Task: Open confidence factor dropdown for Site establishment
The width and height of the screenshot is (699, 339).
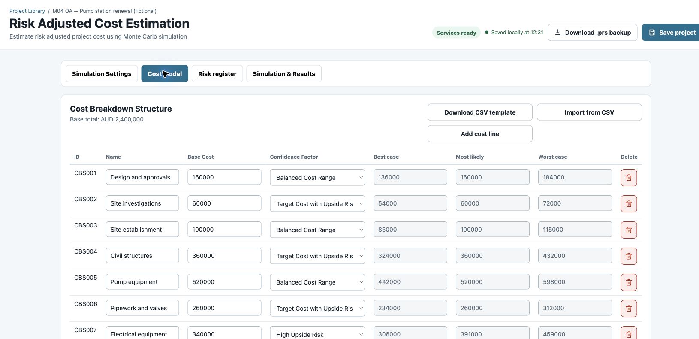Action: [317, 230]
